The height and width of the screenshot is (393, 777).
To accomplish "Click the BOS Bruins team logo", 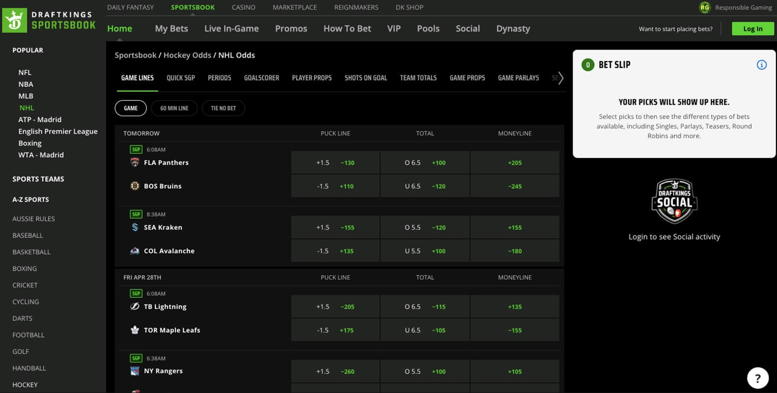I will pyautogui.click(x=135, y=186).
